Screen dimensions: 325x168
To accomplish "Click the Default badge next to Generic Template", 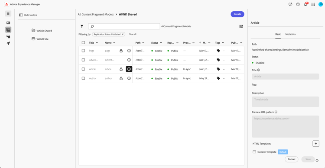I will click(x=283, y=152).
